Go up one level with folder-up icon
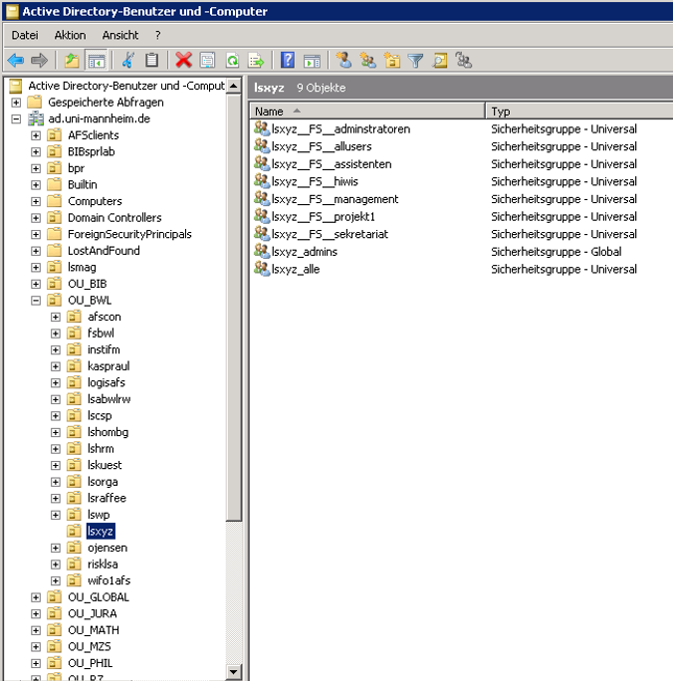673x681 pixels. [72, 60]
